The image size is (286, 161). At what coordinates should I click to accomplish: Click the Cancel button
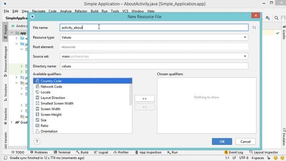(245, 142)
